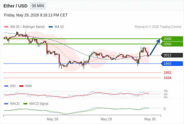184x124 pixels.
Task: Click the red 1934 support label
Action: pyautogui.click(x=167, y=78)
